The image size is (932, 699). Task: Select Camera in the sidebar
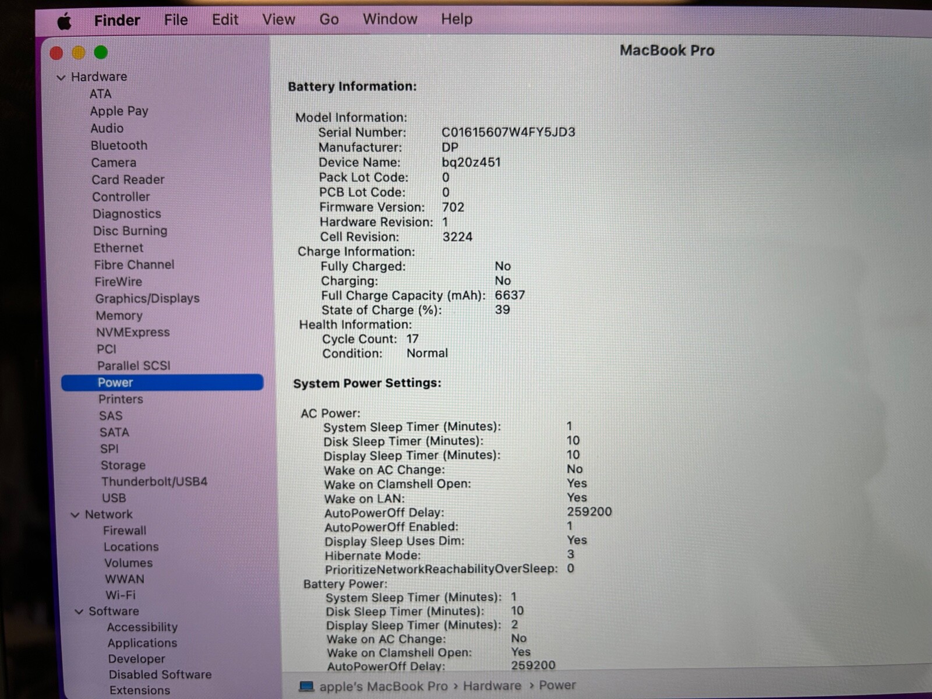coord(114,163)
